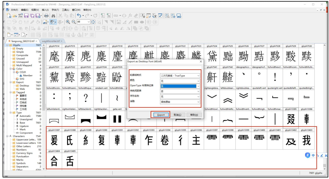
Task: Close the Export as Desktop Font dialog
Action: tap(201, 62)
